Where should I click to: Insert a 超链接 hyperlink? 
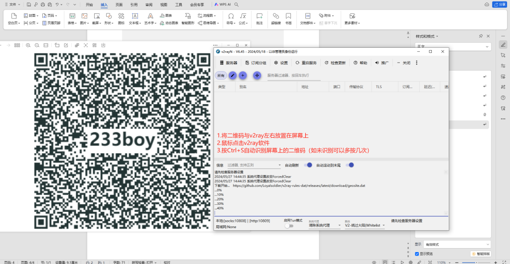(x=276, y=19)
